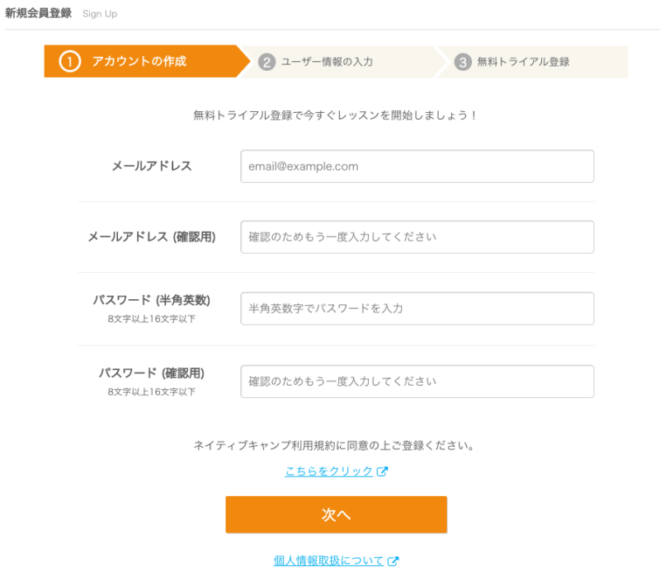Click the circled number 3 icon
This screenshot has width=660, height=572.
(464, 61)
